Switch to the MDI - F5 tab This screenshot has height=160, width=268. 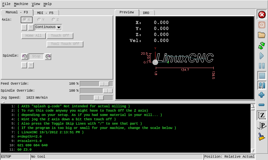tap(45, 13)
